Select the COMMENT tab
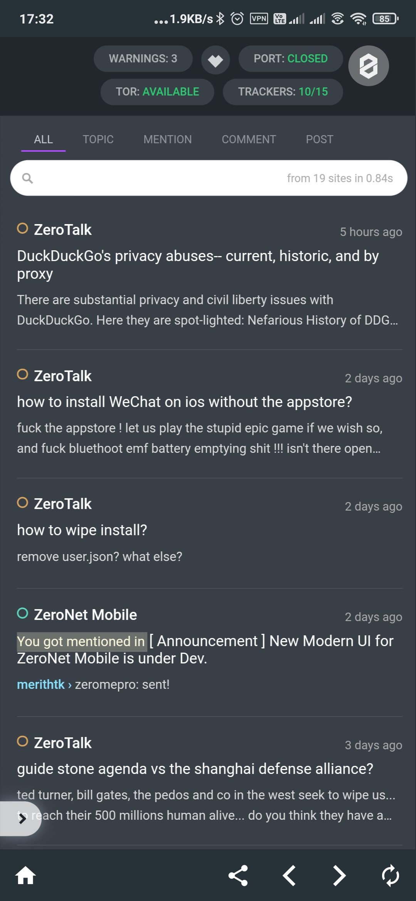Screen dimensions: 416x901 [x=249, y=139]
